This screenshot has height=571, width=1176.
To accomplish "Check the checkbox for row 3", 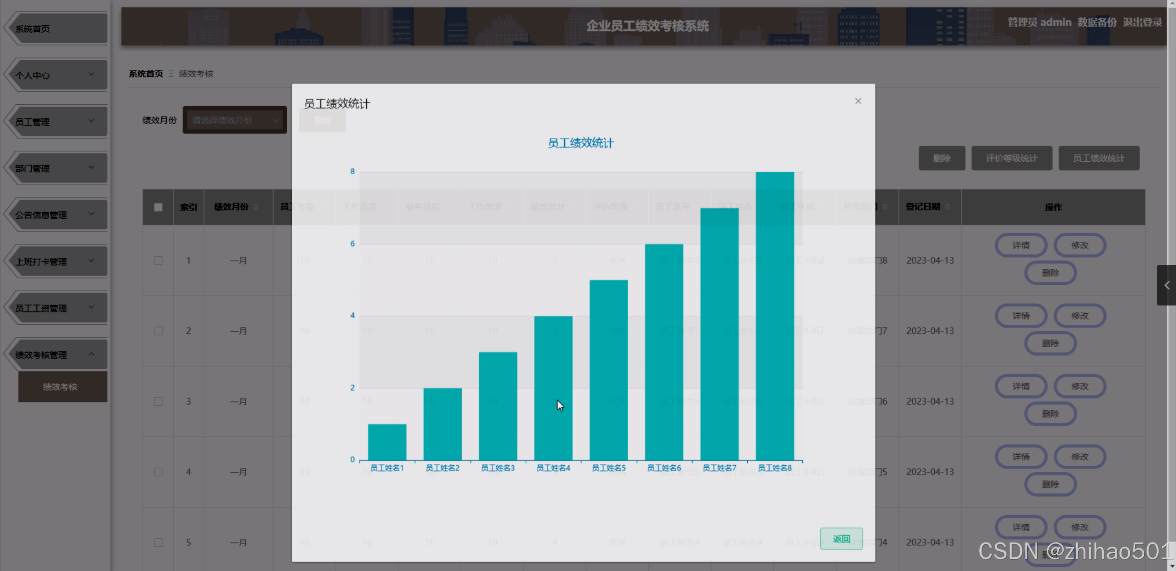I will tap(158, 401).
